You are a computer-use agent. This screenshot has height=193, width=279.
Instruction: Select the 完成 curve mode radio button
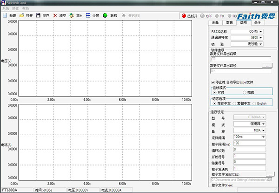pos(245,92)
